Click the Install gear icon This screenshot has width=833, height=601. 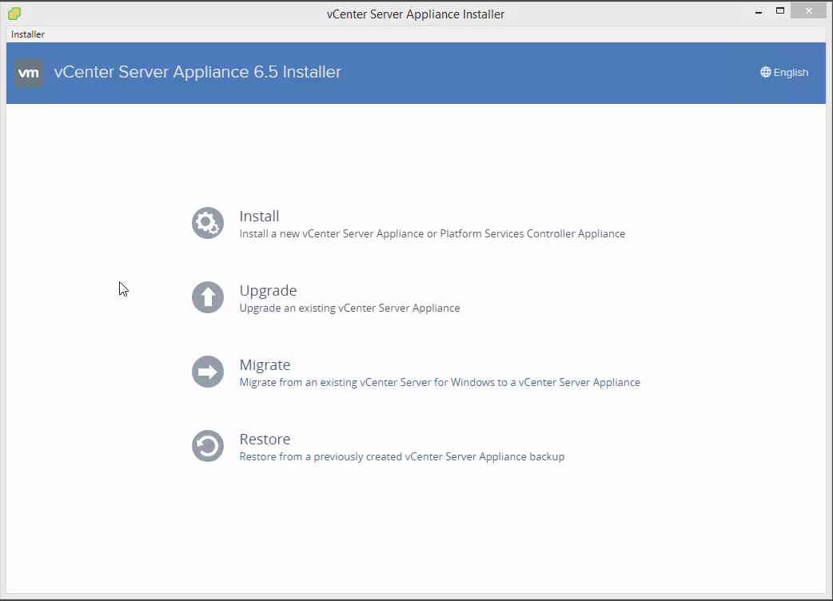(x=208, y=224)
